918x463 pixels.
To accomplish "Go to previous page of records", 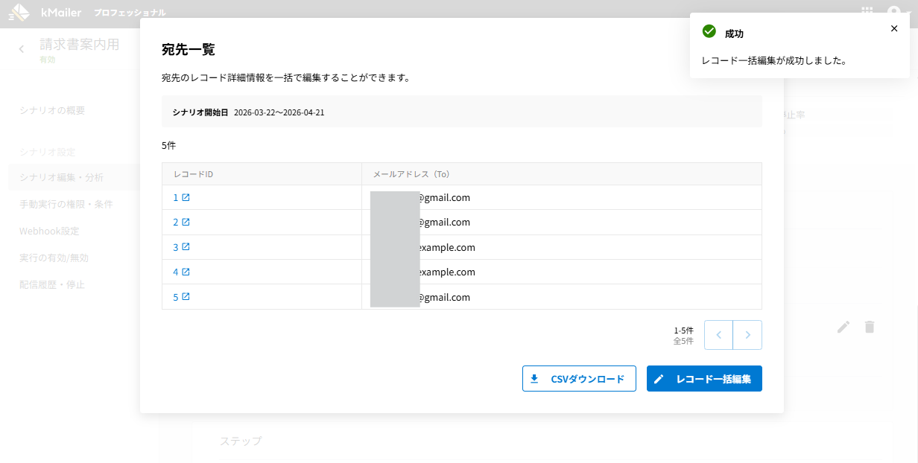I will click(719, 335).
